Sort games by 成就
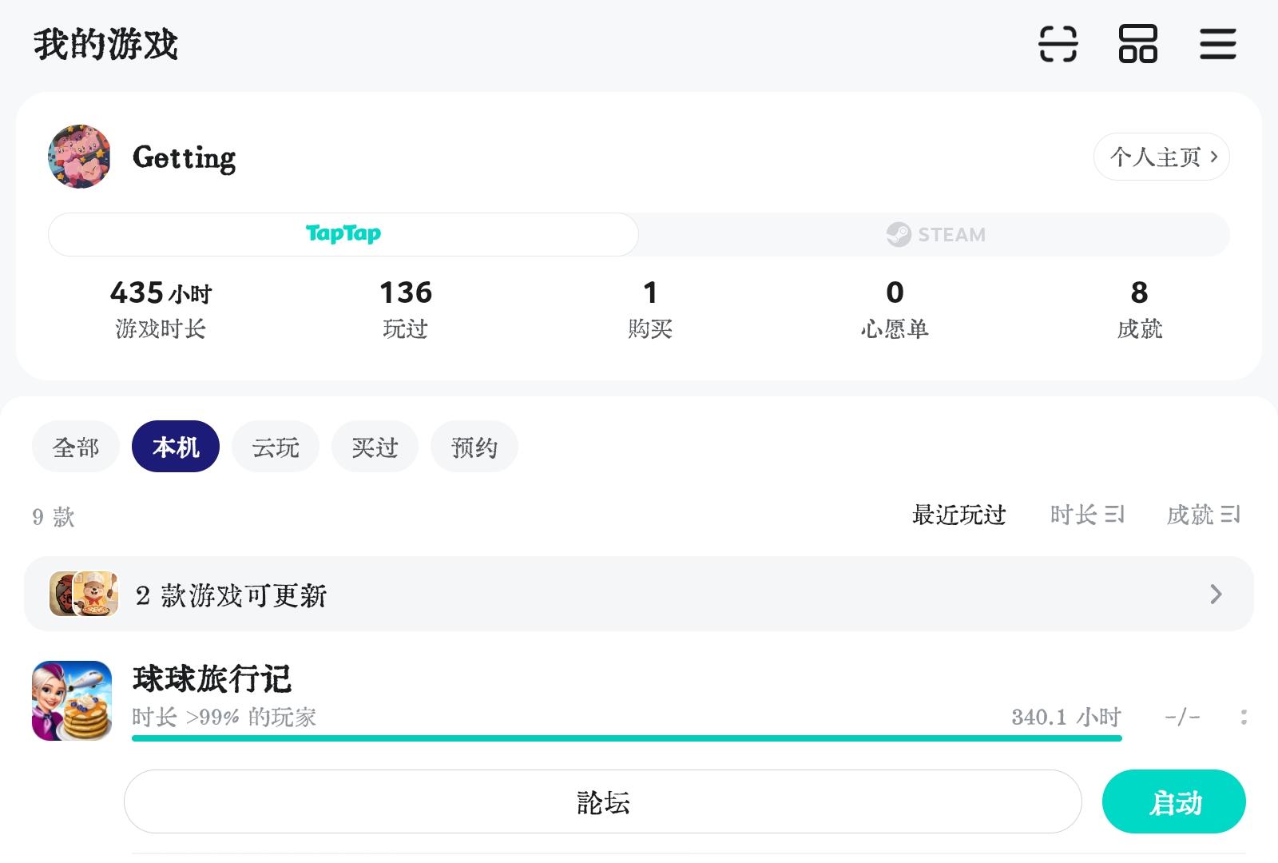1278x863 pixels. (x=1203, y=515)
